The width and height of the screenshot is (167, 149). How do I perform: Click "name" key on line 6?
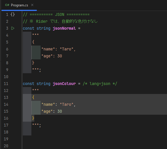(x=48, y=49)
